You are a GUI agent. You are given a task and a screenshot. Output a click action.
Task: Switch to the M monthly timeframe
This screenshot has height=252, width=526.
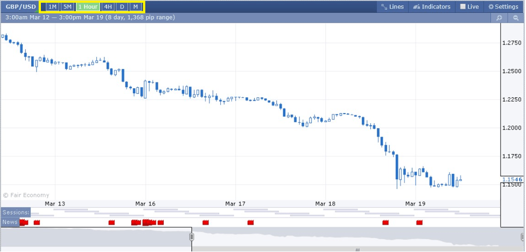tap(136, 6)
